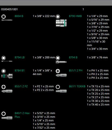Click the 8794 B extension thumbnail image

(x=61, y=62)
